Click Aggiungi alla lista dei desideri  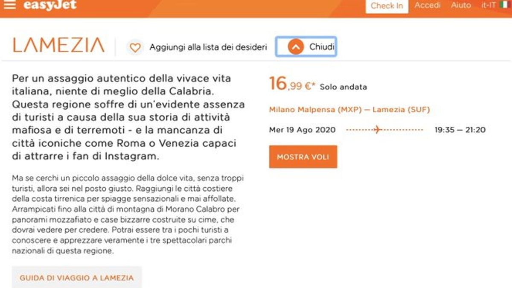pyautogui.click(x=208, y=47)
